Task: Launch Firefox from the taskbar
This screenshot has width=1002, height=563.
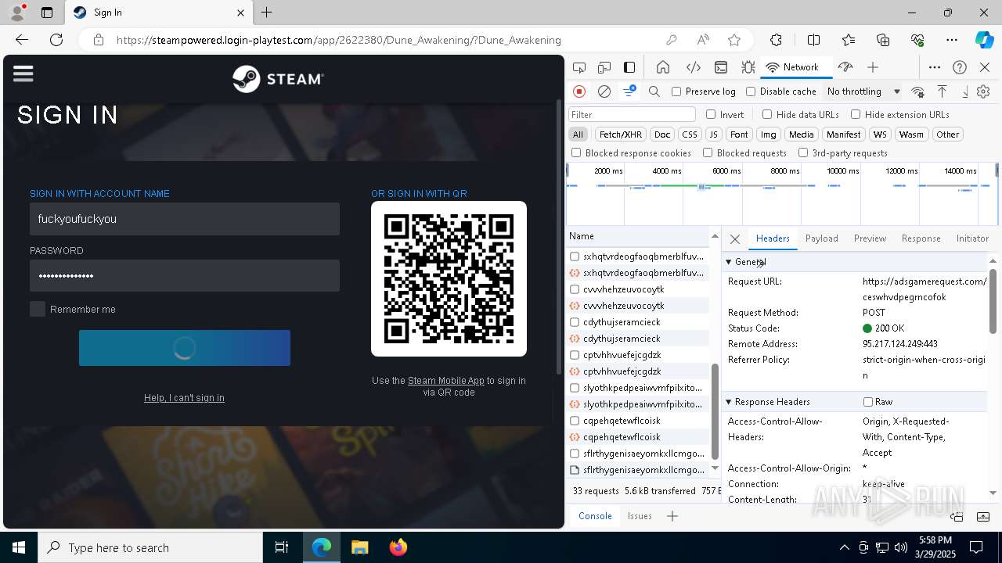Action: pyautogui.click(x=398, y=547)
